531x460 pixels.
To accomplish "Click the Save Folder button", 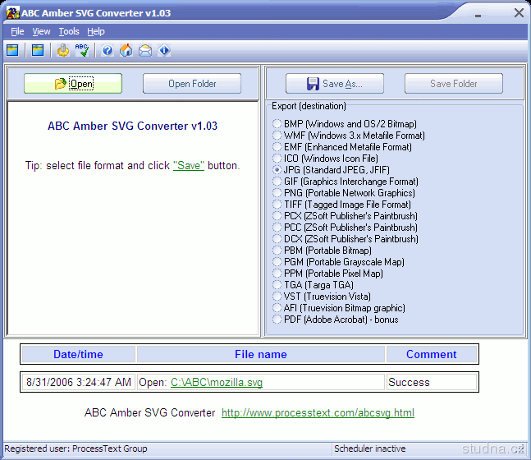I will [x=454, y=84].
